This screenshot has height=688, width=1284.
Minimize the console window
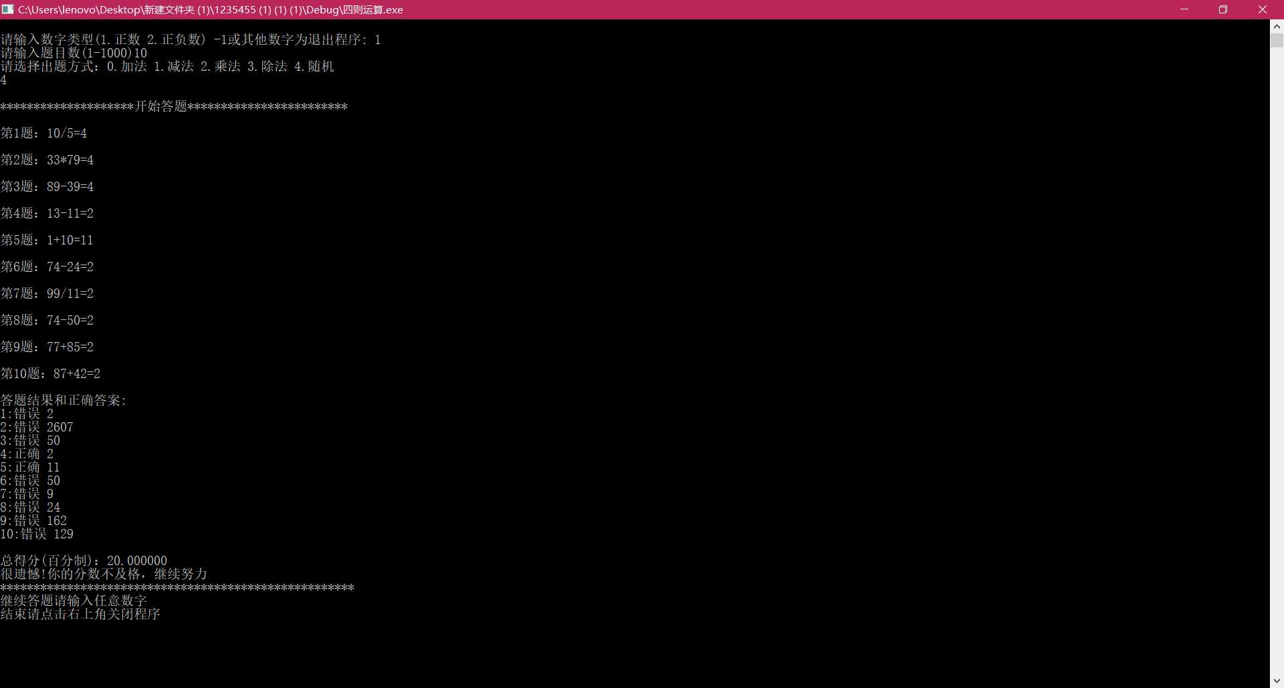click(x=1184, y=9)
